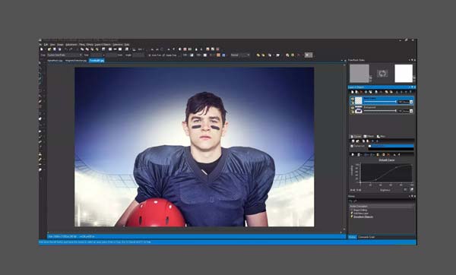Switch to the Effects tab
This screenshot has height=275, width=456.
pyautogui.click(x=369, y=136)
